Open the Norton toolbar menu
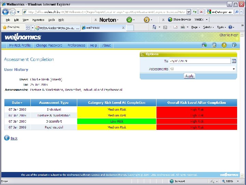Viewport: 246px width, 185px height. 109,20
